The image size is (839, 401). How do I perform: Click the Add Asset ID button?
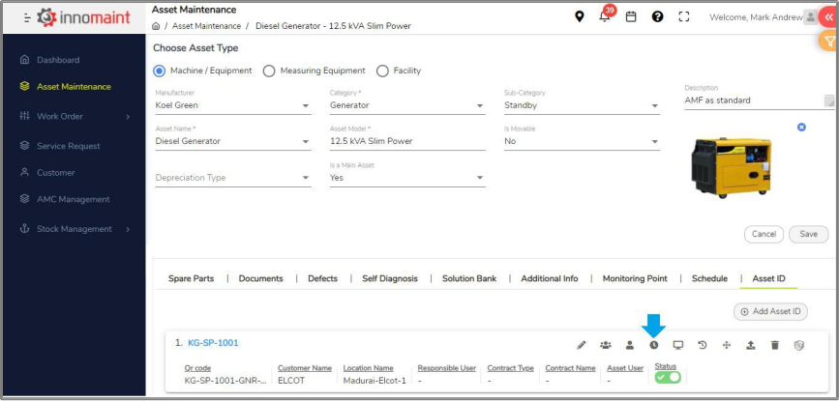point(770,311)
